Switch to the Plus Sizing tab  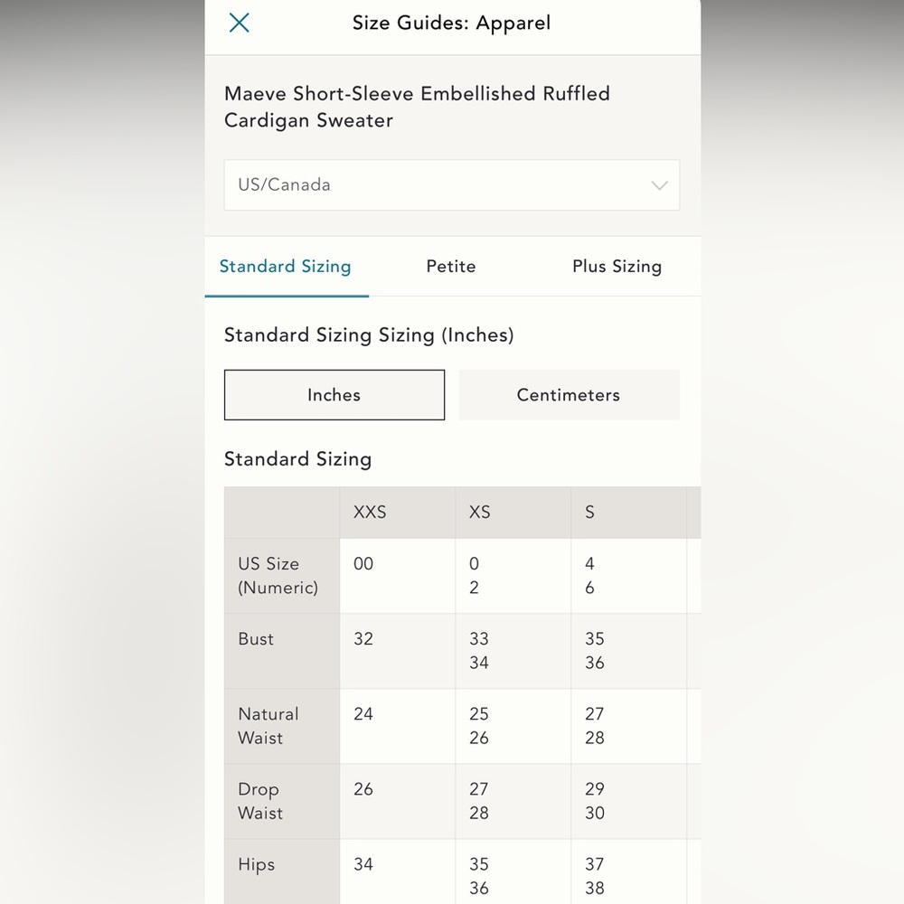pos(617,267)
